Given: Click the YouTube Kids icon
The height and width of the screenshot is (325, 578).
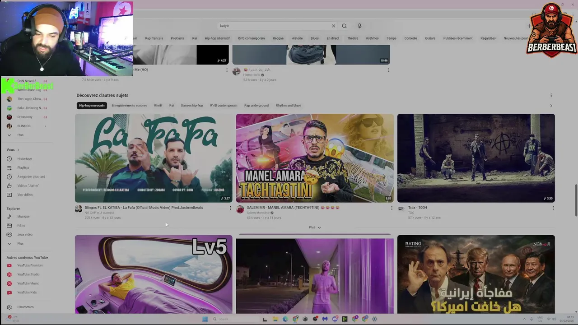Looking at the screenshot, I should tap(9, 292).
